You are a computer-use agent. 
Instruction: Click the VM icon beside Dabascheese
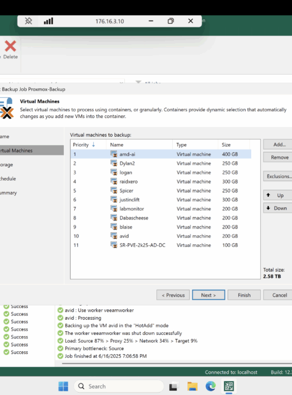pos(114,218)
